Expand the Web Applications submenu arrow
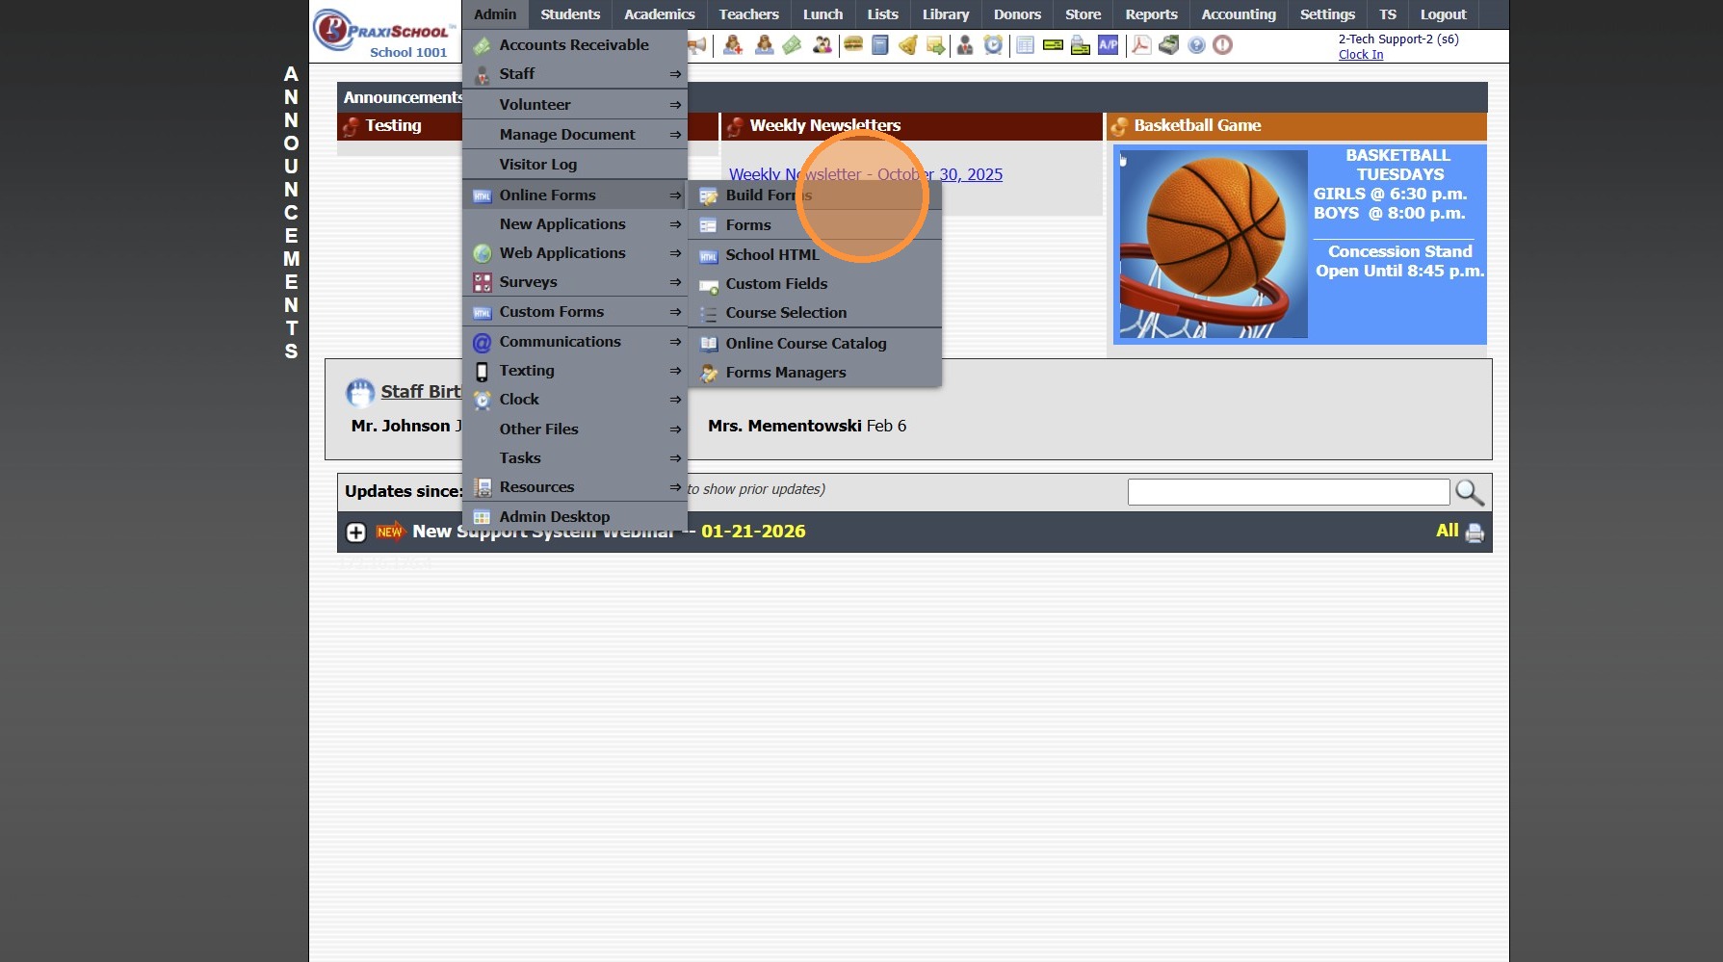 675,253
